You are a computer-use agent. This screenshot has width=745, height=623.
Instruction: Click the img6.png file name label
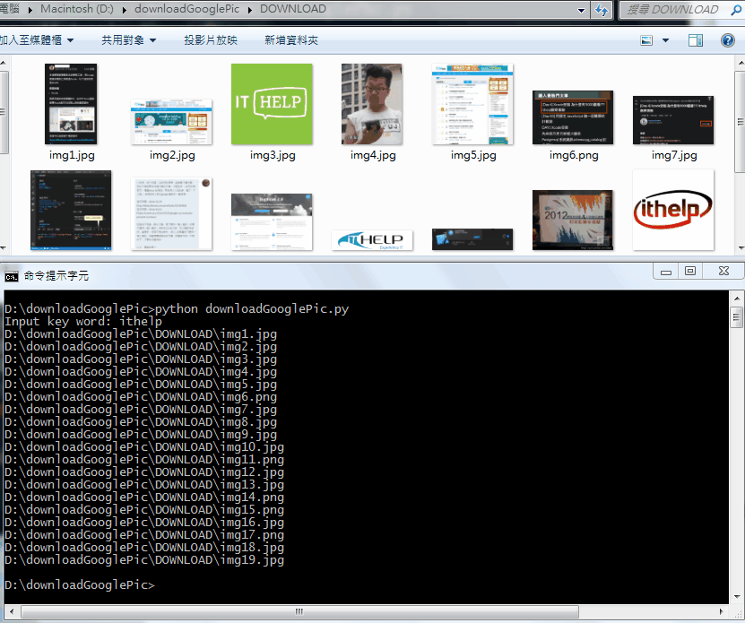tap(574, 155)
